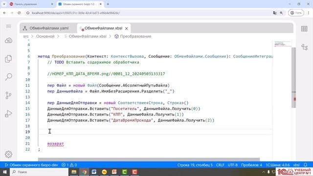Click the src breadcrumb

click(26, 36)
